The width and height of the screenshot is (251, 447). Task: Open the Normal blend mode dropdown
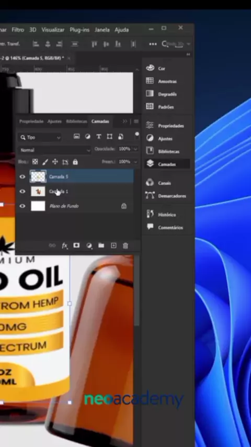(54, 150)
